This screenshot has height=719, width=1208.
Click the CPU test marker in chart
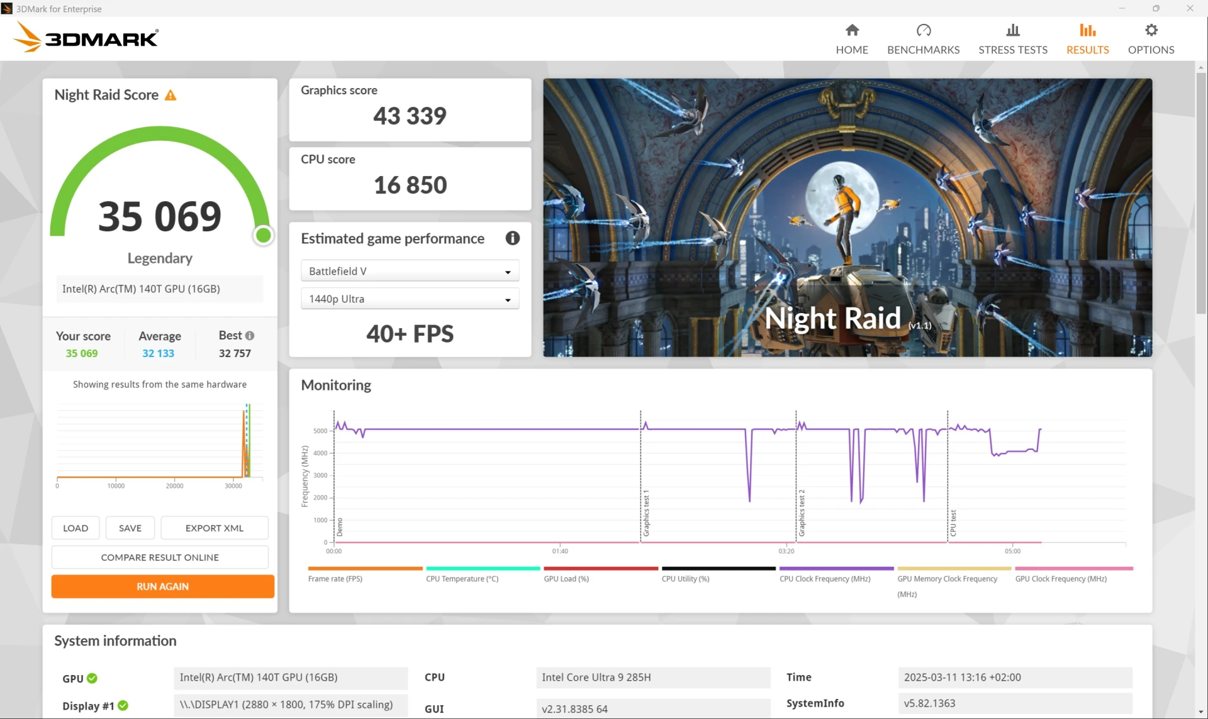click(x=953, y=523)
